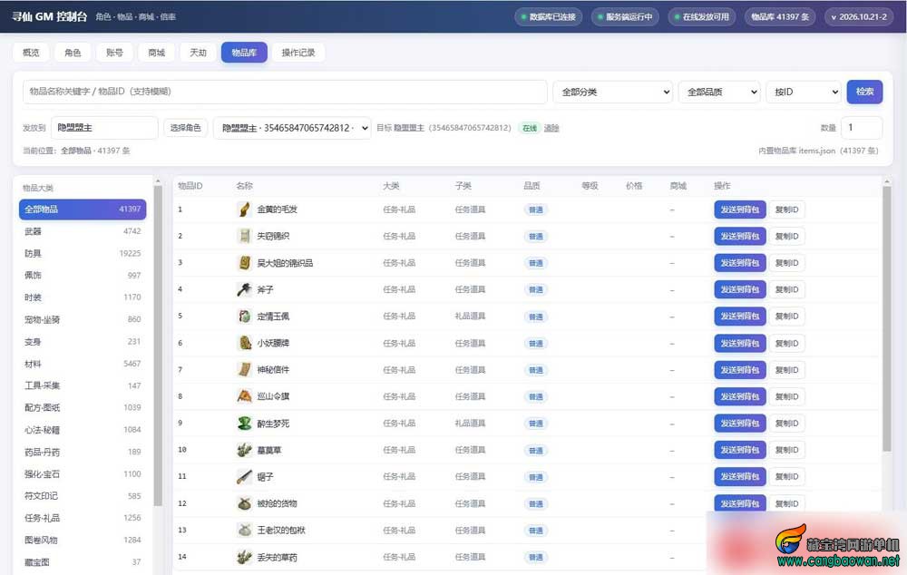907x575 pixels.
Task: Focus the item name keyword search field
Action: (x=285, y=92)
